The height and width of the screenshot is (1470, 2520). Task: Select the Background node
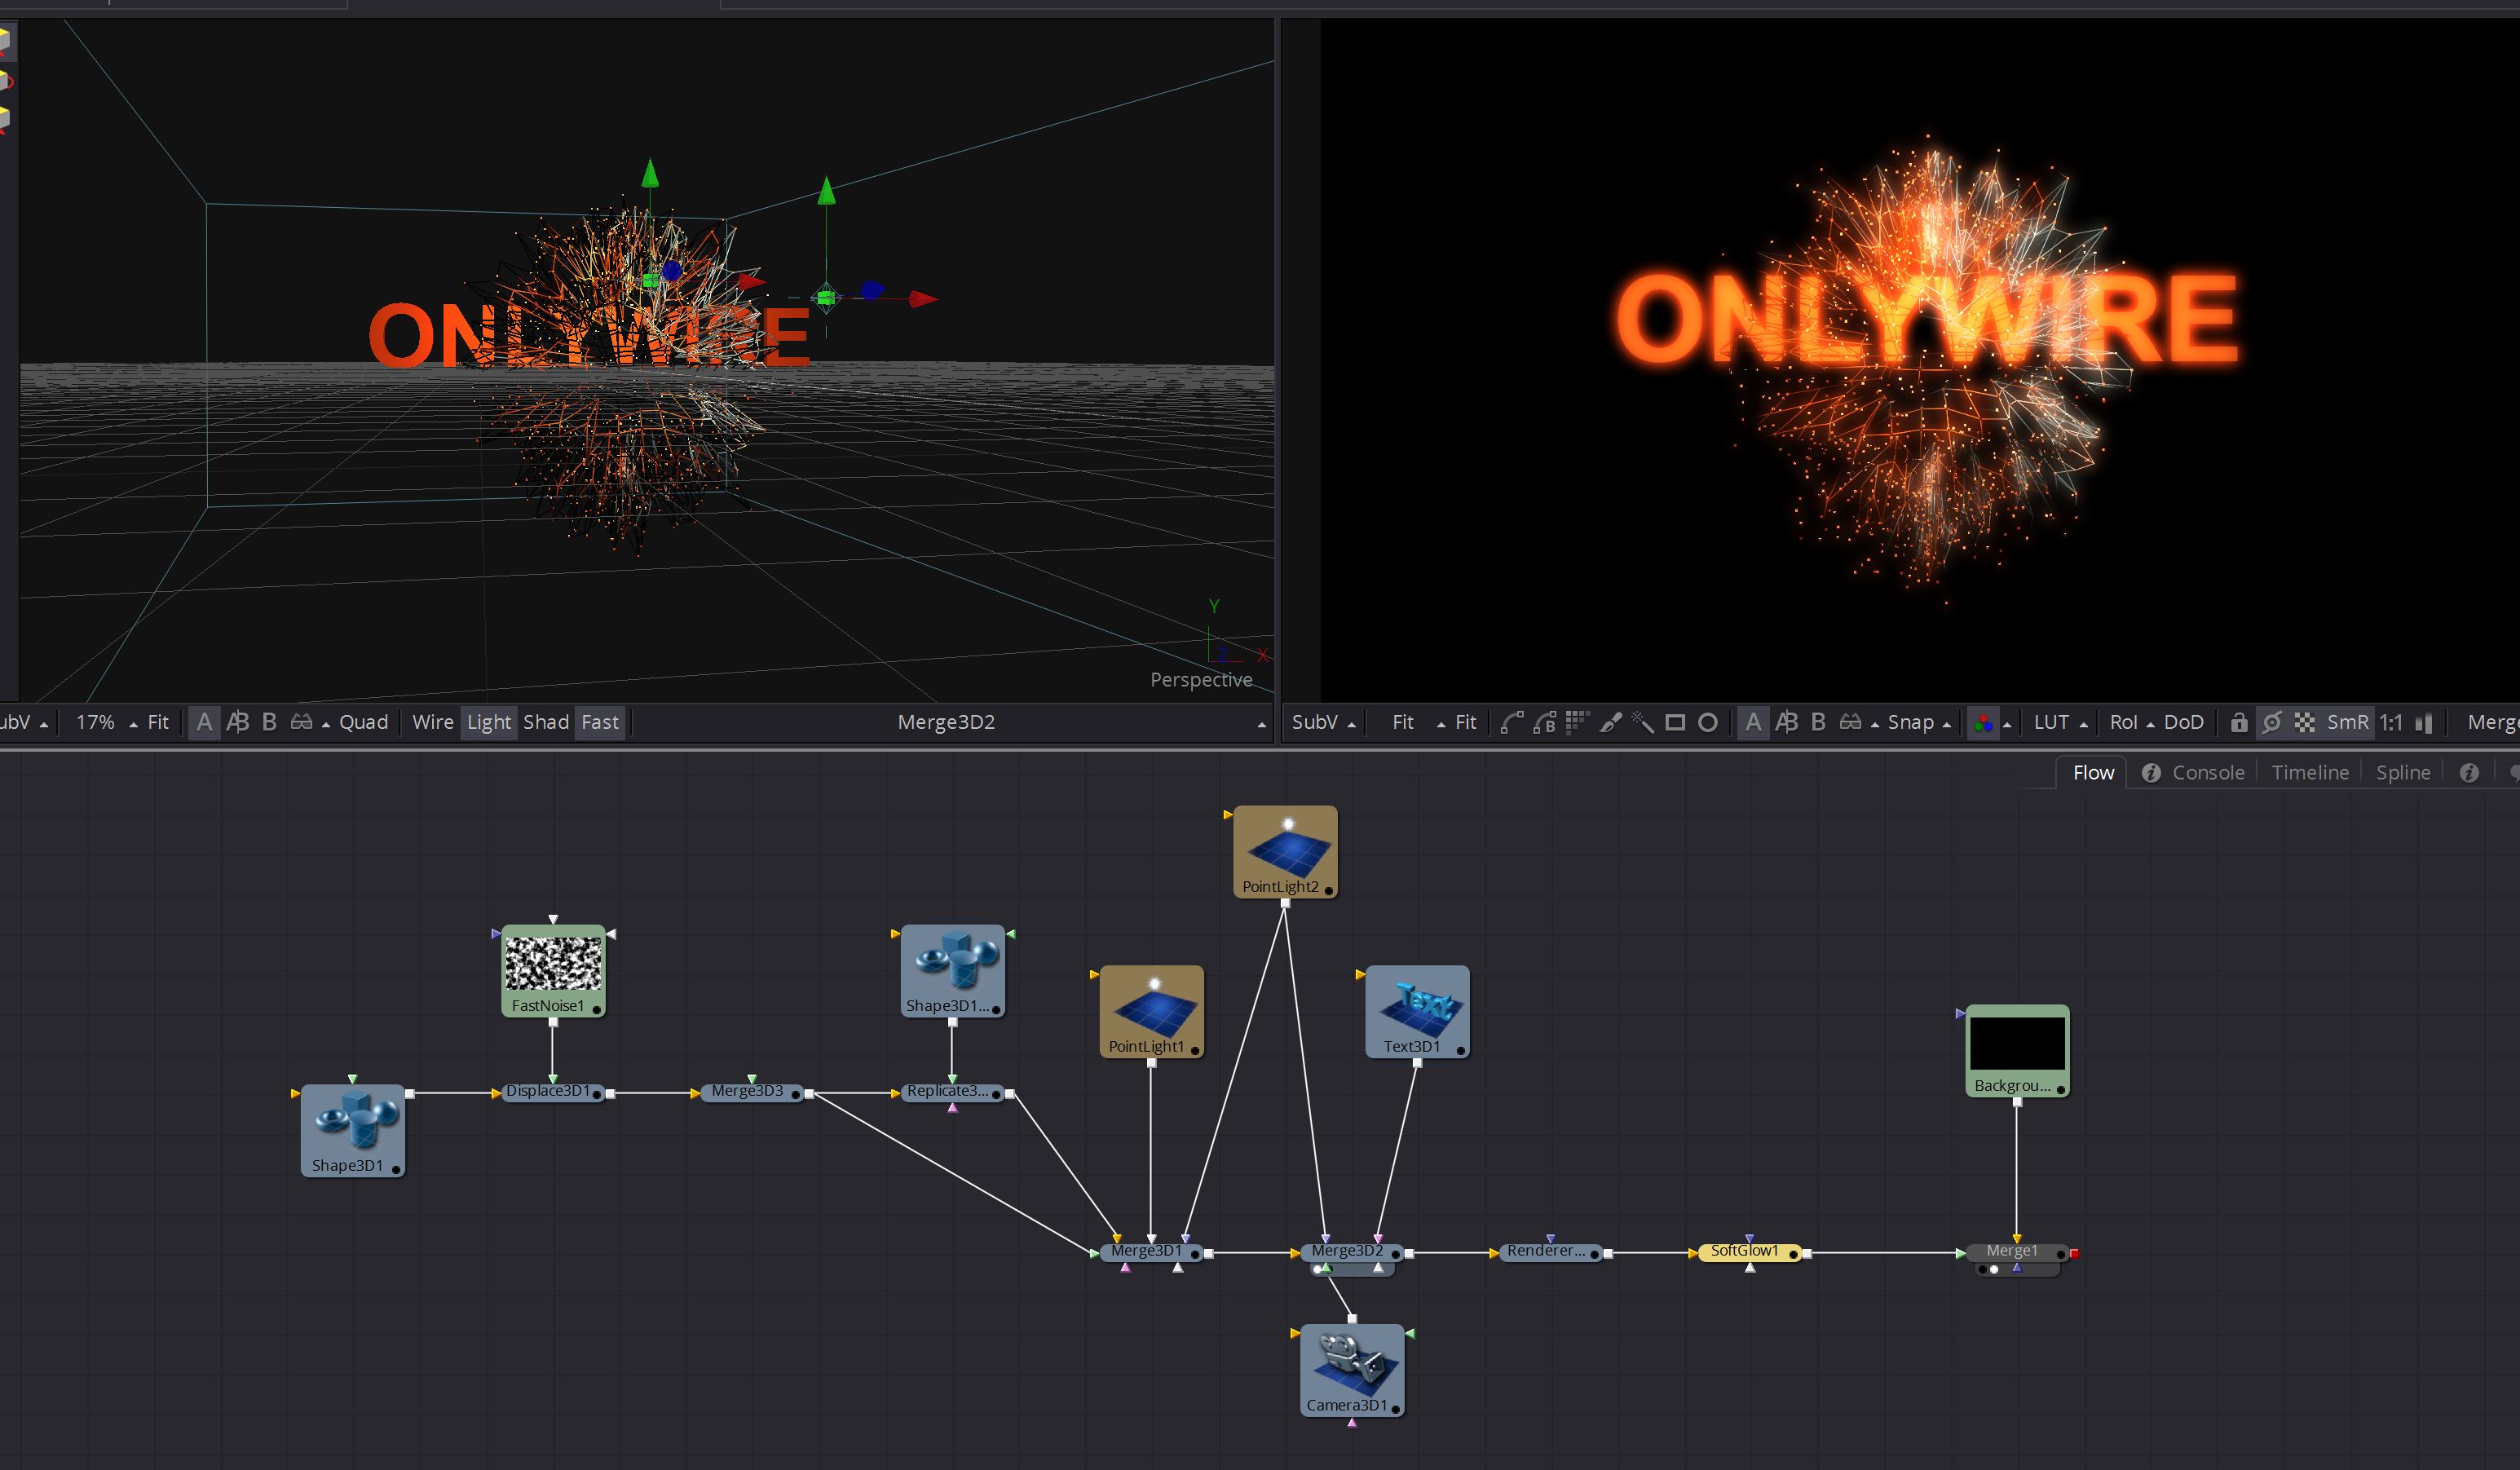pyautogui.click(x=2017, y=1051)
